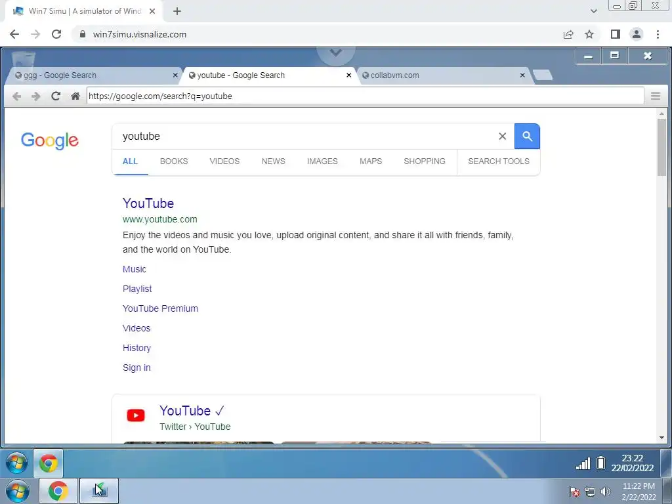Click the simulated browser back arrow
Viewport: 672px width, 504px height.
pyautogui.click(x=16, y=96)
